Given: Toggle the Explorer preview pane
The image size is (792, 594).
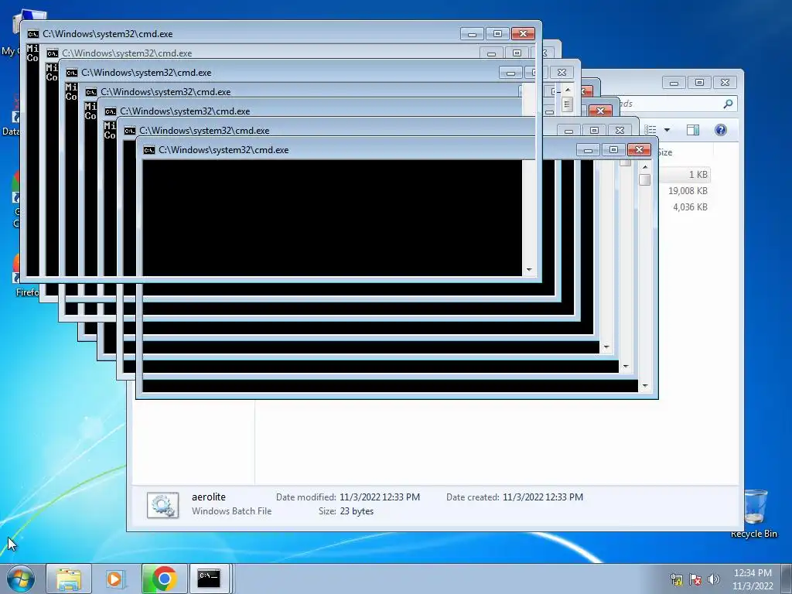Looking at the screenshot, I should tap(693, 130).
